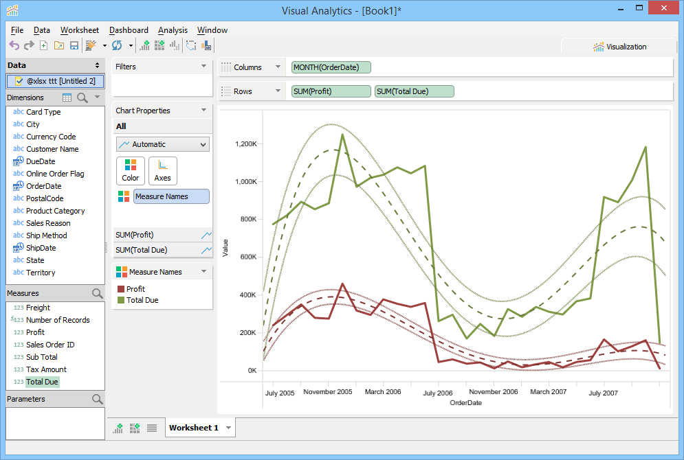Open the Measure Names legend dropdown
The height and width of the screenshot is (460, 684).
(203, 271)
